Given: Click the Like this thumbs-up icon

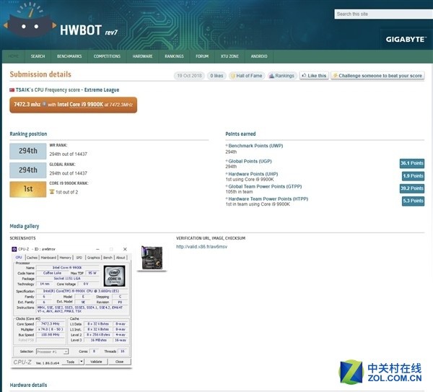Looking at the screenshot, I should point(304,75).
